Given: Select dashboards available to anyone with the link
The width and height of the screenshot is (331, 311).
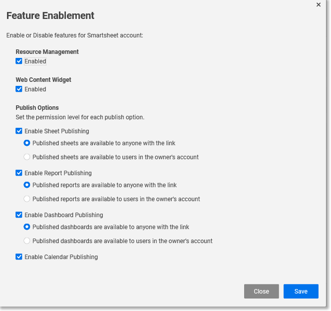Looking at the screenshot, I should (x=27, y=227).
